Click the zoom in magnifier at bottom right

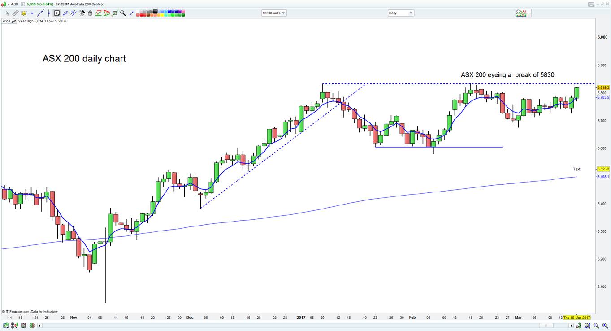pos(605,326)
